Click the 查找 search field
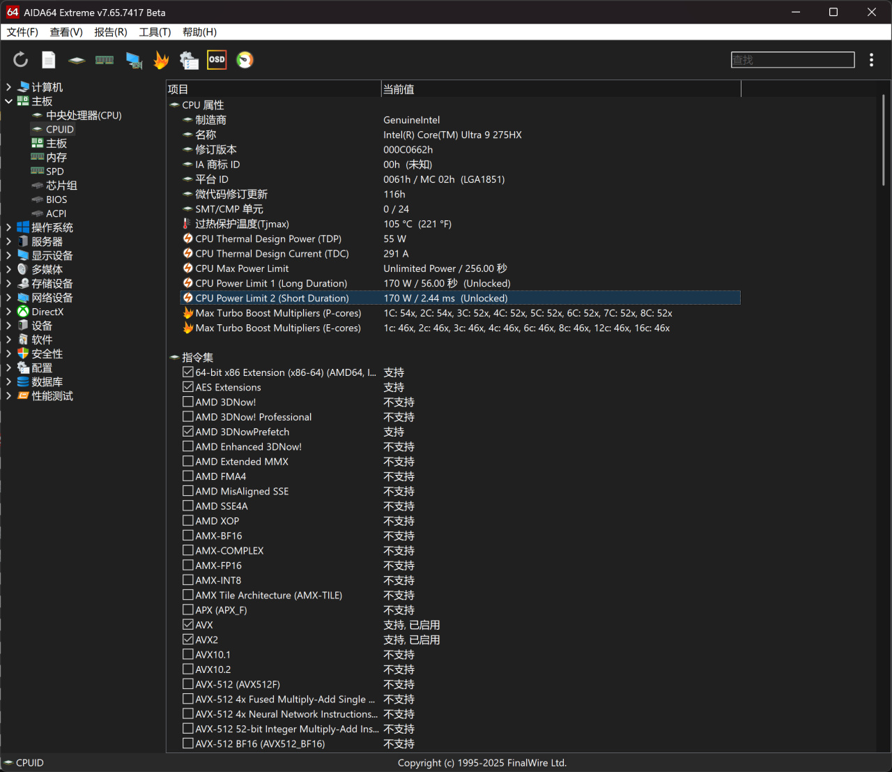This screenshot has width=892, height=772. click(x=792, y=60)
